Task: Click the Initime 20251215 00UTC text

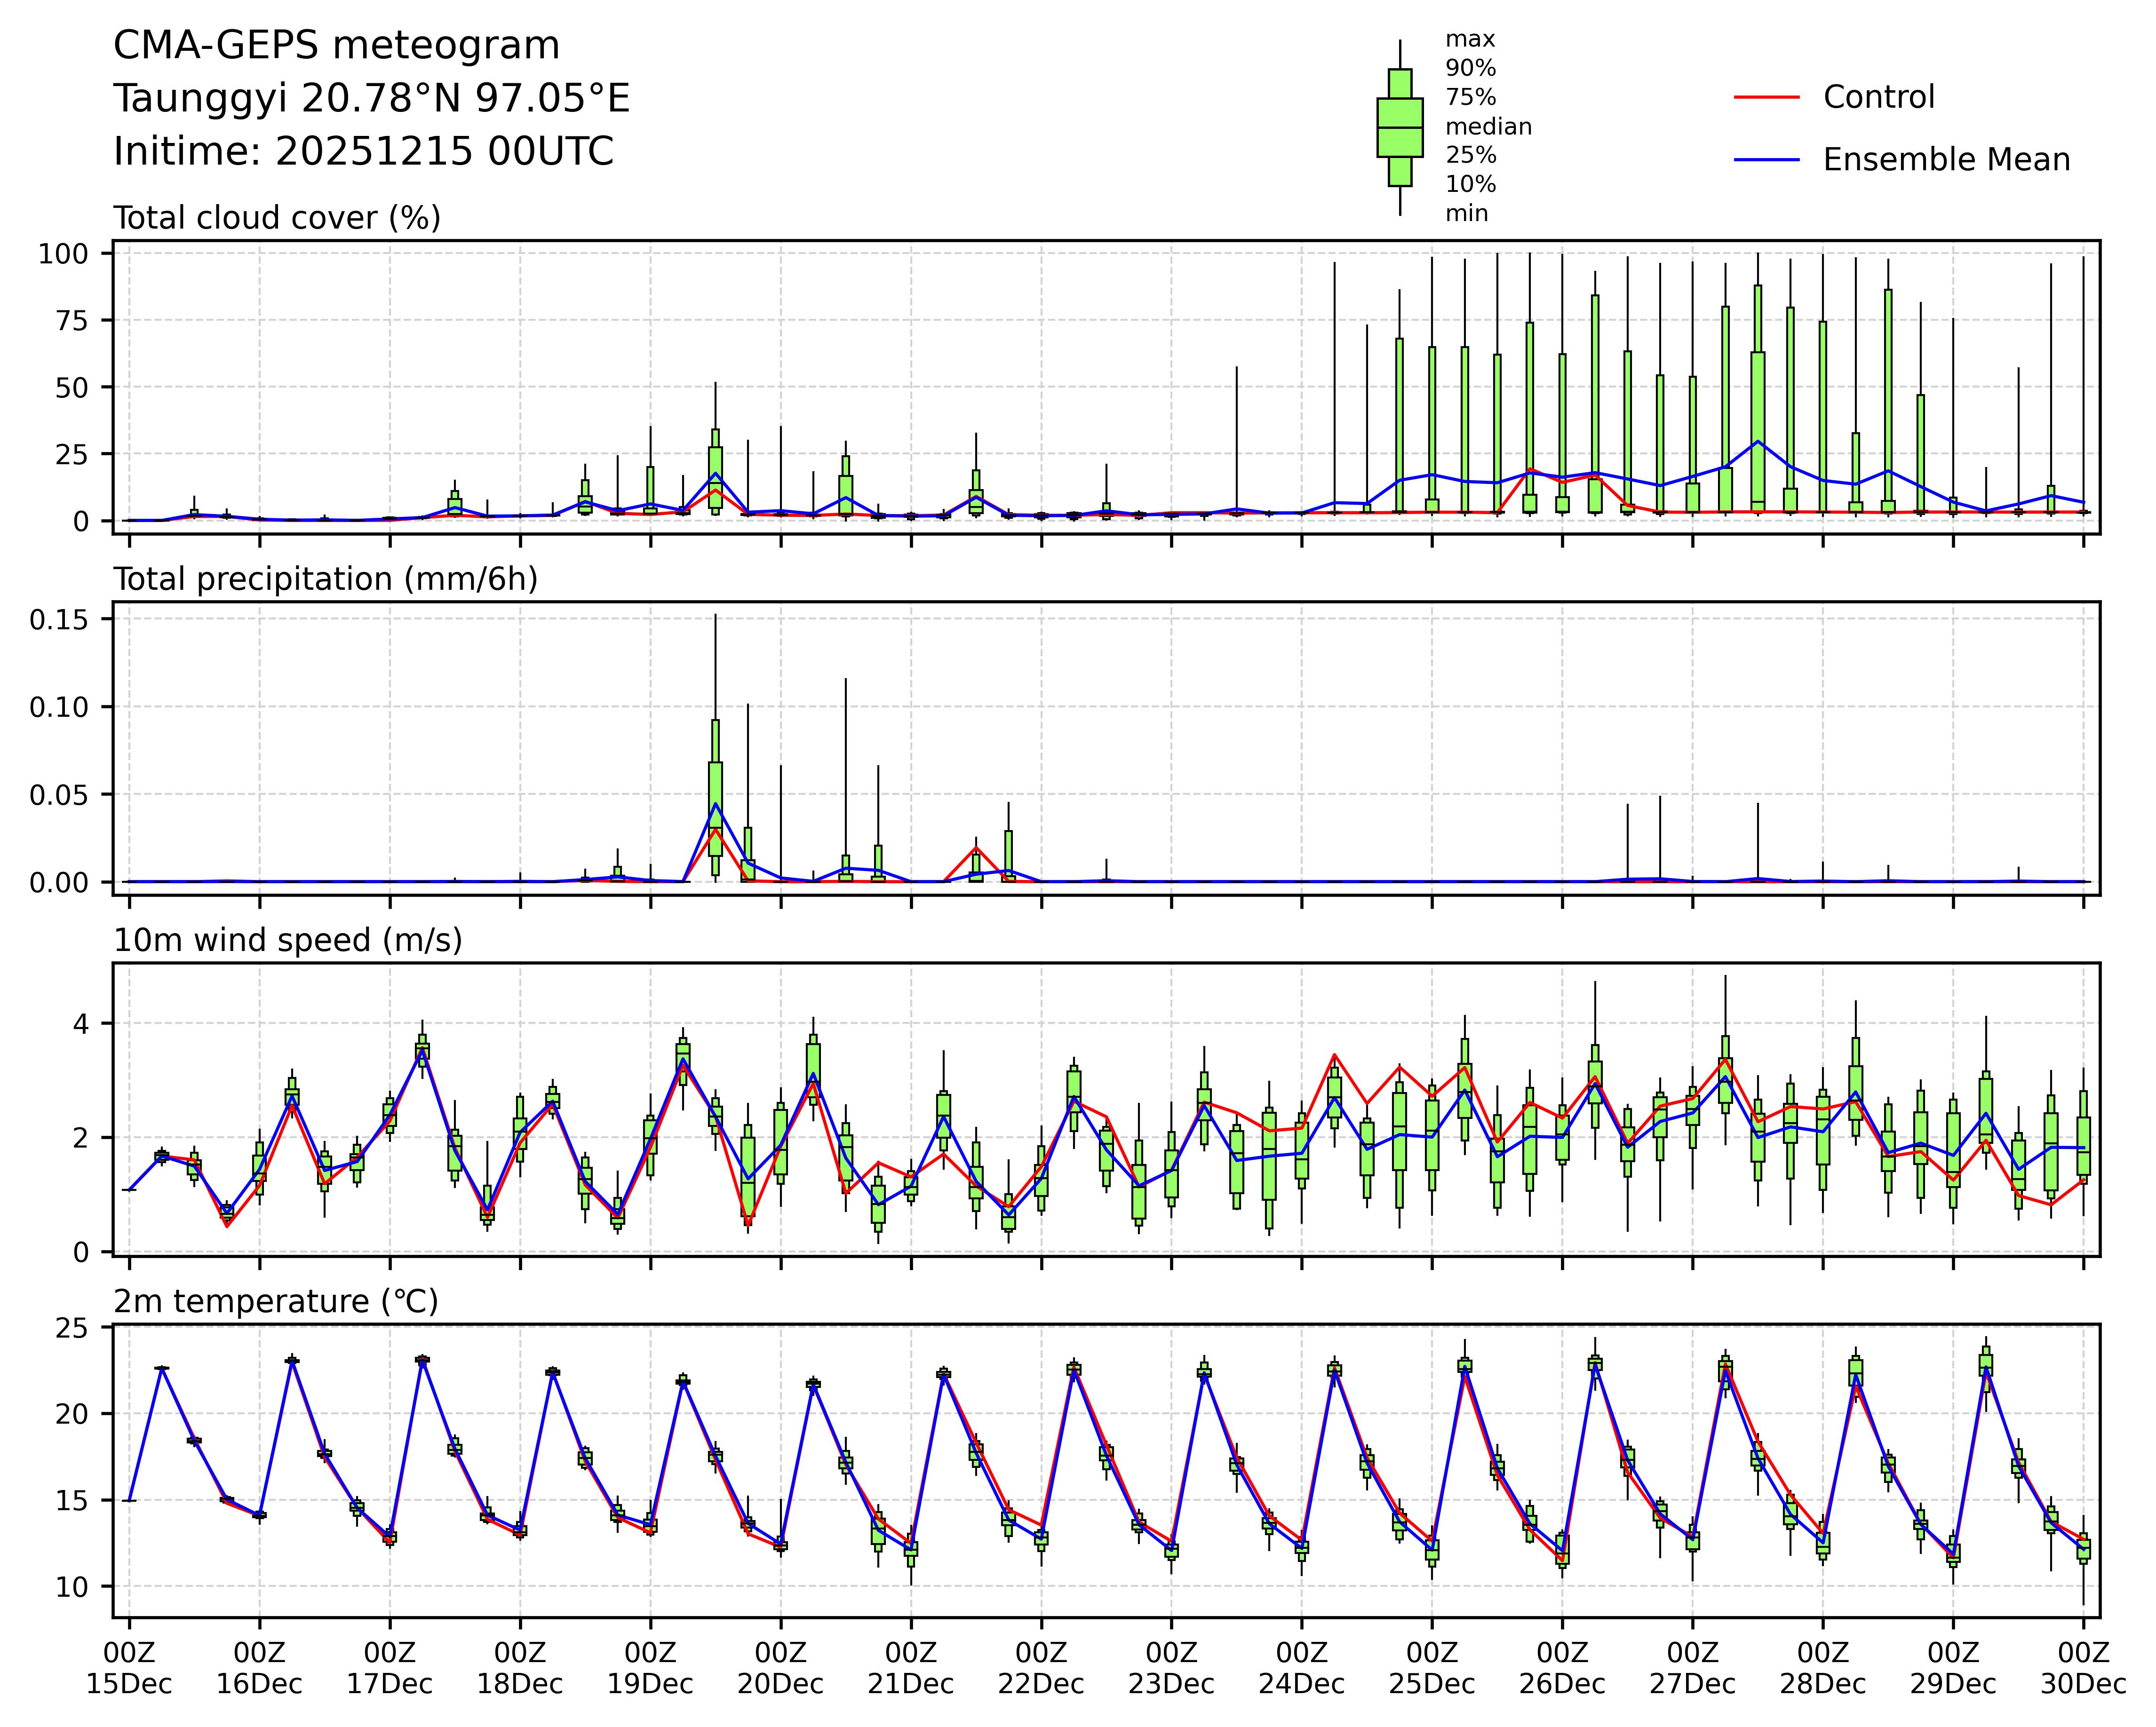Action: pyautogui.click(x=363, y=152)
